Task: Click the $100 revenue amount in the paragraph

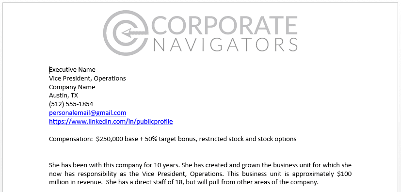Action: point(344,174)
